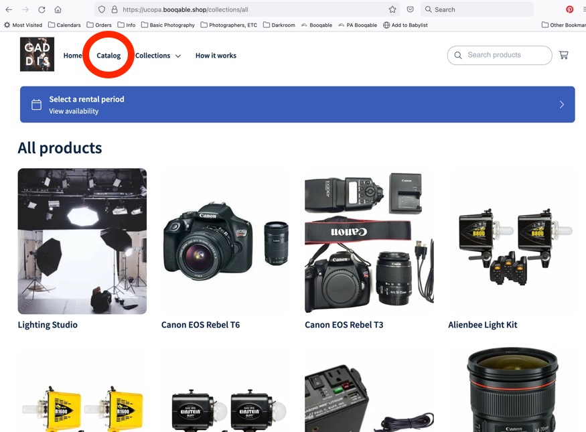Click the Add to Babylist bookmark
This screenshot has width=586, height=432.
[405, 25]
